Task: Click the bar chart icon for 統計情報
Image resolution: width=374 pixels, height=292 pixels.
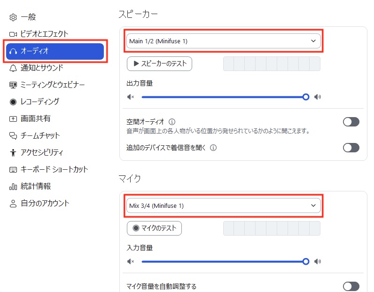Action: pyautogui.click(x=13, y=187)
